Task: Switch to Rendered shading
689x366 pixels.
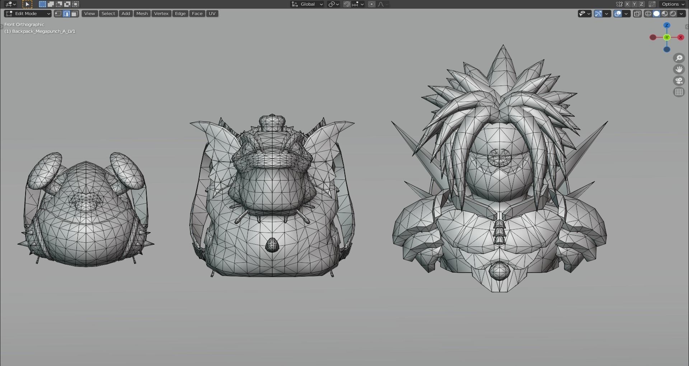Action: [673, 14]
